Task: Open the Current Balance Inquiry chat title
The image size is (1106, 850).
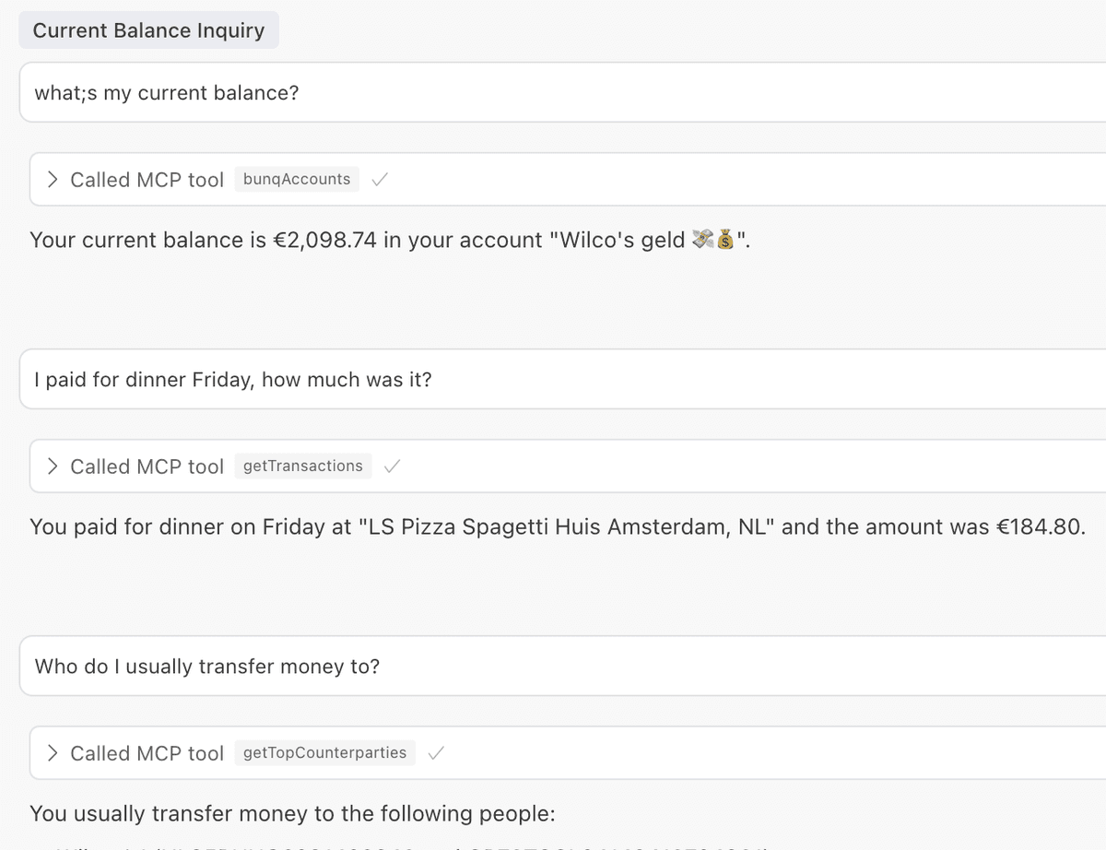Action: click(148, 30)
